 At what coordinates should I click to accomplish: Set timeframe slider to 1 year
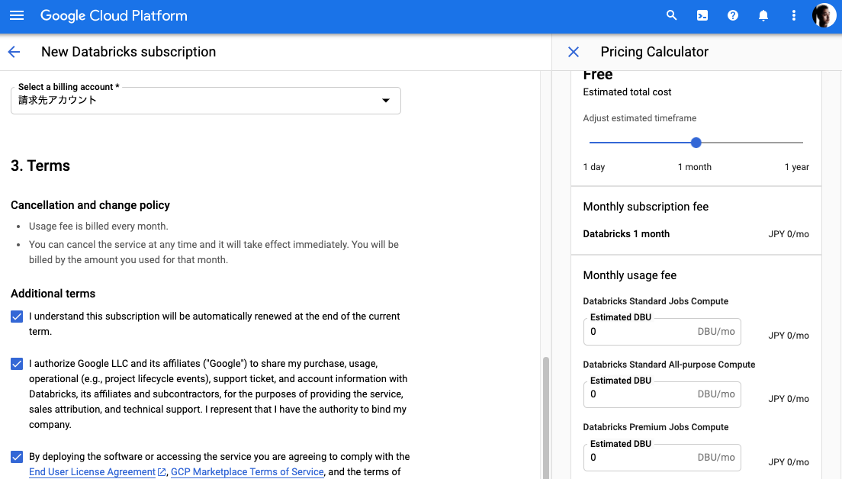click(802, 143)
